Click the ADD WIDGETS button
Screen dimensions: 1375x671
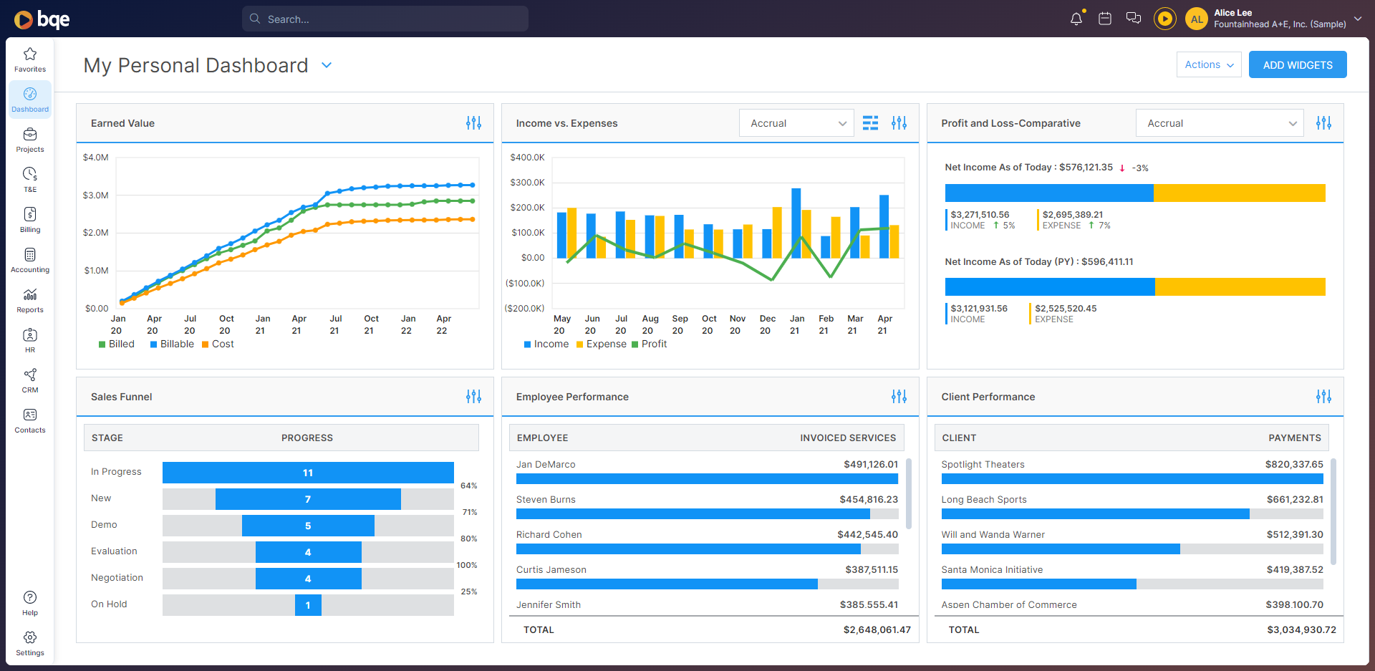[x=1297, y=64]
